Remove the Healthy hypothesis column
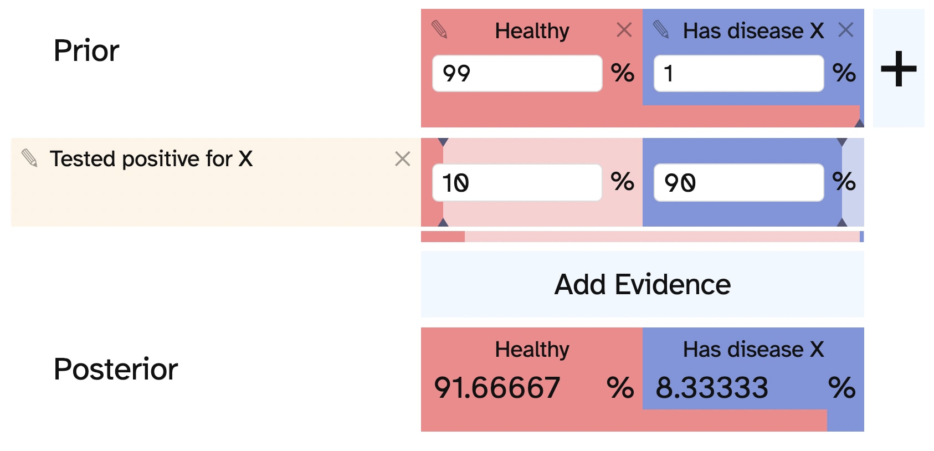Viewport: 934px width, 451px height. pyautogui.click(x=624, y=30)
